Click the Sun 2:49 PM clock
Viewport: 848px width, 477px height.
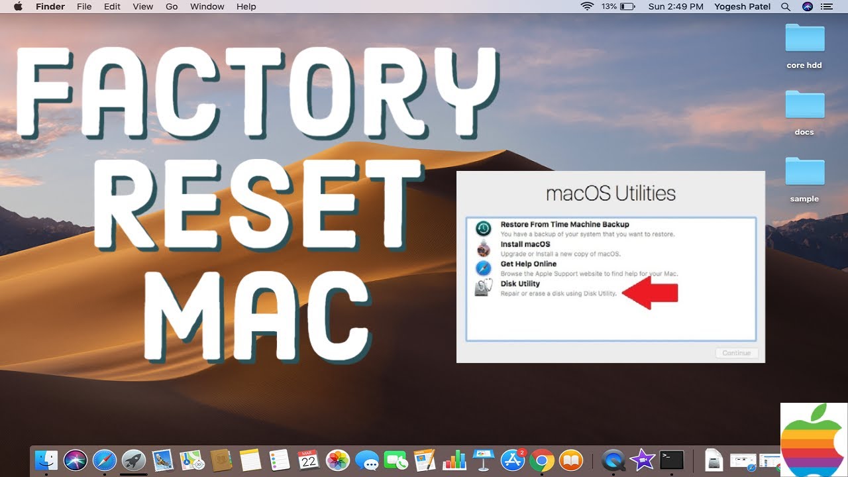pos(676,7)
